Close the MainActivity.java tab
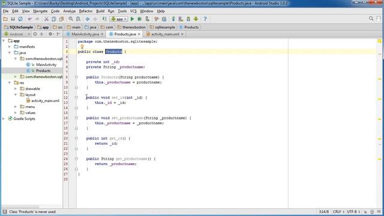This screenshot has width=384, height=216. 102,34
